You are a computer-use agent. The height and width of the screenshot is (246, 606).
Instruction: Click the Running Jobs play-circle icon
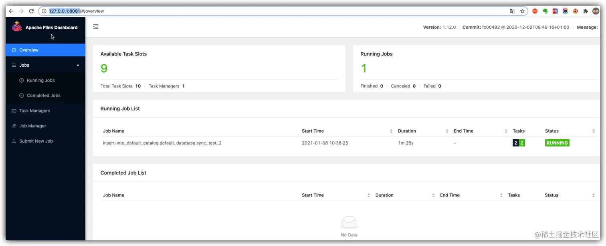click(22, 80)
